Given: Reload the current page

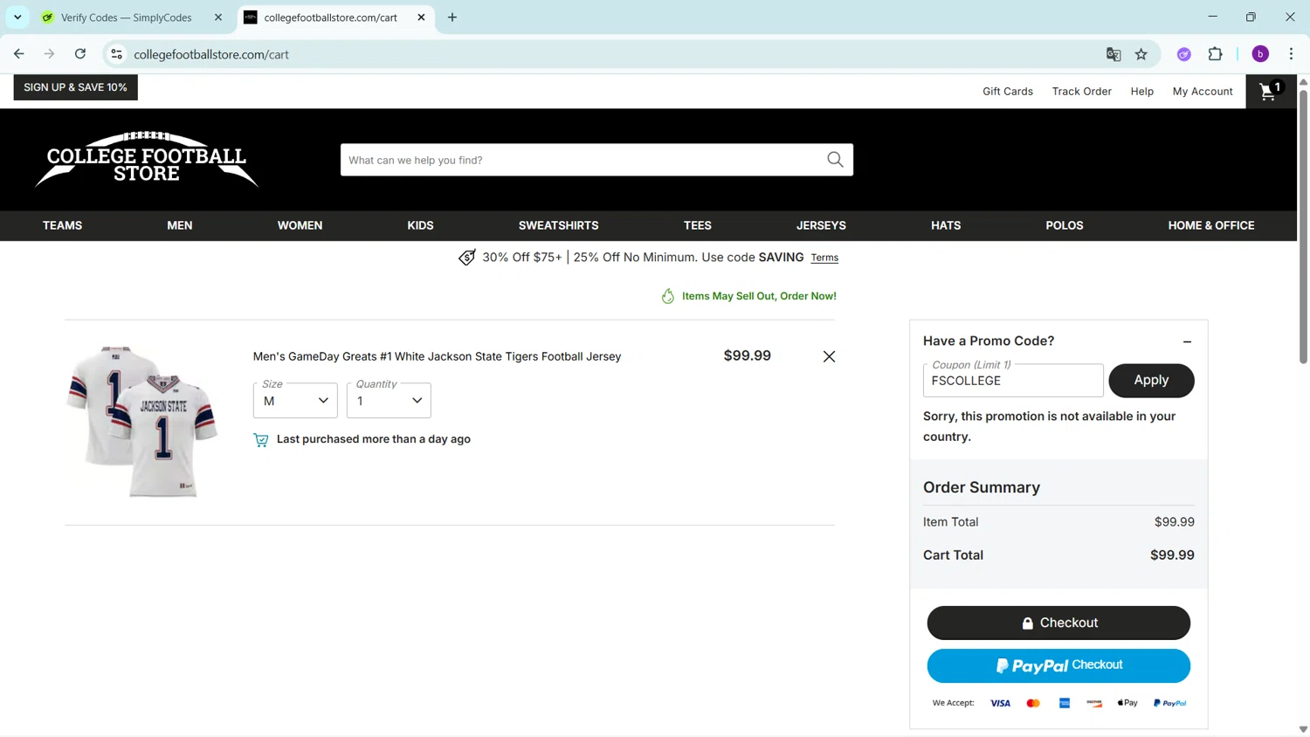Looking at the screenshot, I should tap(80, 54).
